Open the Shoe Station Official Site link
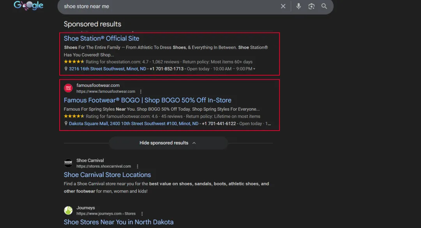 101,38
